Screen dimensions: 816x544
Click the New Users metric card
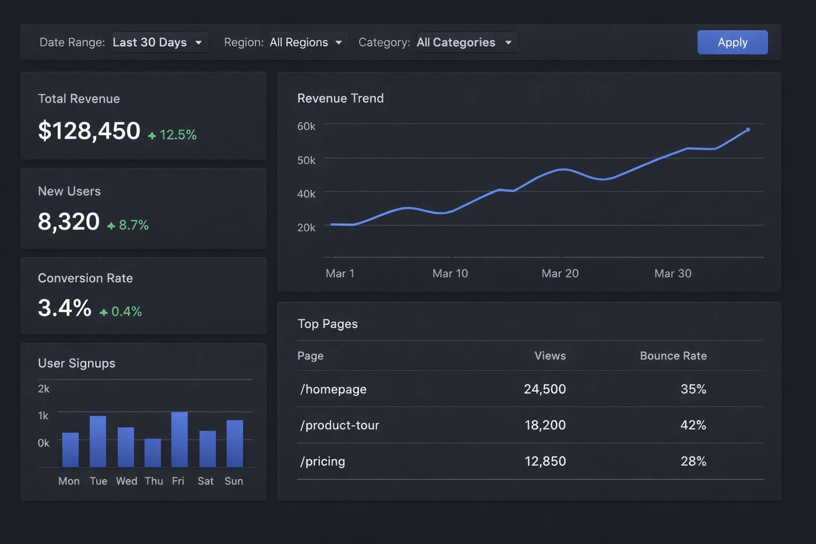pyautogui.click(x=143, y=208)
